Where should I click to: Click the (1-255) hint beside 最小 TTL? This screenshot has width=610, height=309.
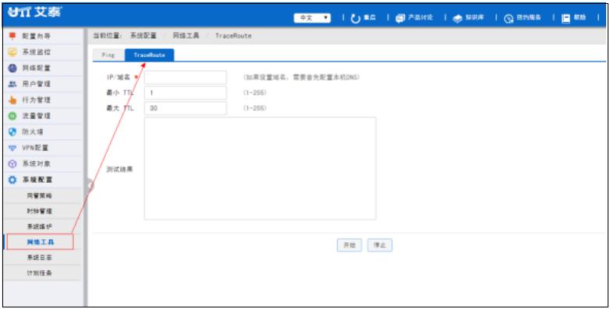255,93
